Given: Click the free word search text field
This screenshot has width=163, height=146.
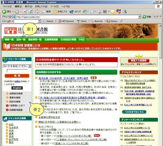Looking at the screenshot, I should click(17, 71).
